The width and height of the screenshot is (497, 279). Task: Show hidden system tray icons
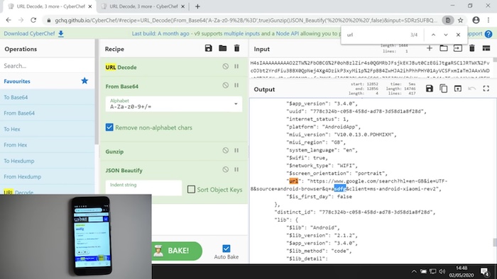tap(414, 271)
